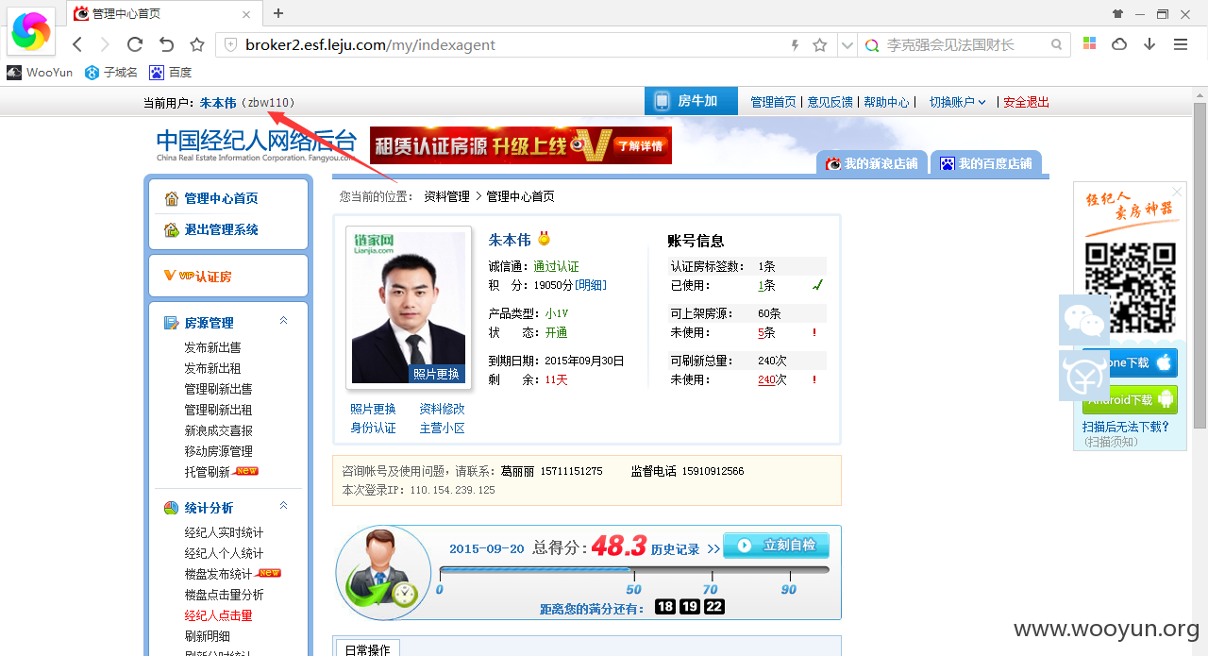The width and height of the screenshot is (1208, 656).
Task: Expand the 切换账户 dropdown
Action: pyautogui.click(x=957, y=102)
